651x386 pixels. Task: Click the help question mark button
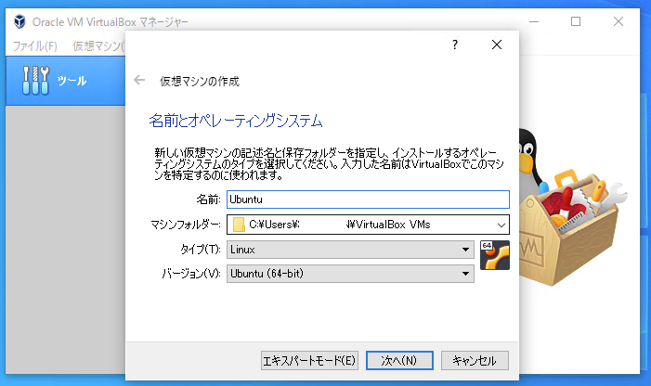click(455, 45)
